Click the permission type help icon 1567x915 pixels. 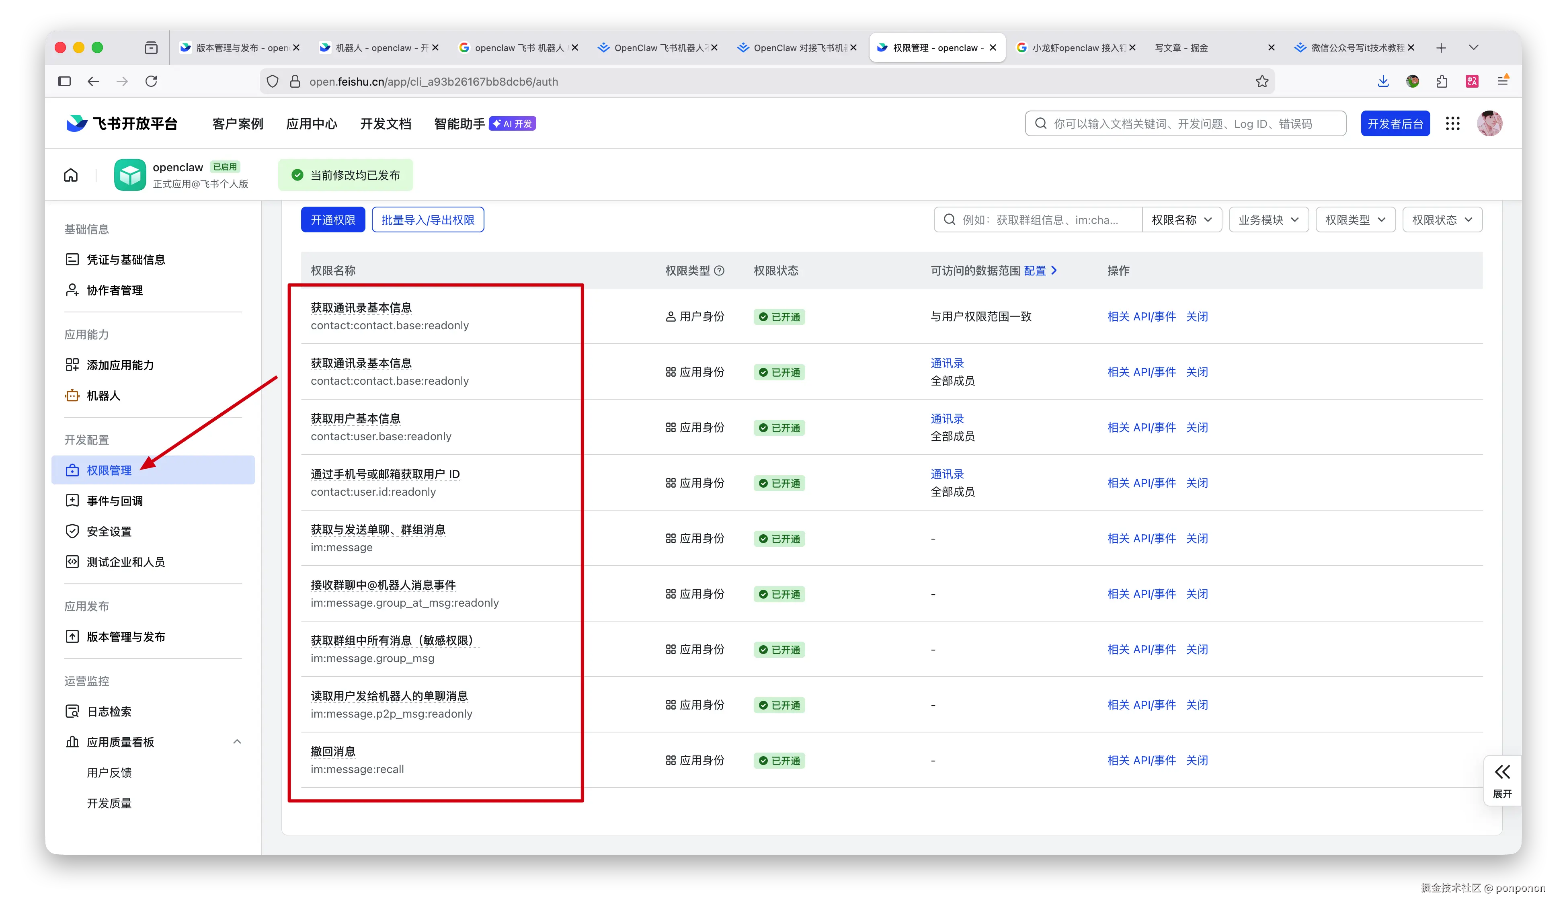720,271
